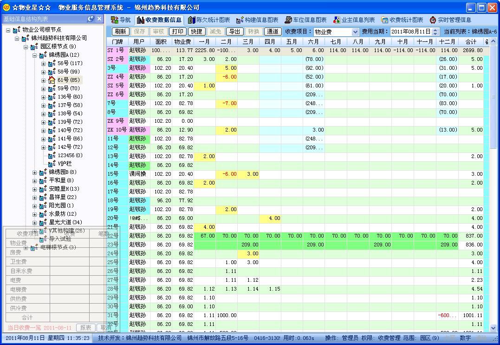Click the 陈欠统计图表 chart icon
The height and width of the screenshot is (345, 500).
tap(192, 20)
